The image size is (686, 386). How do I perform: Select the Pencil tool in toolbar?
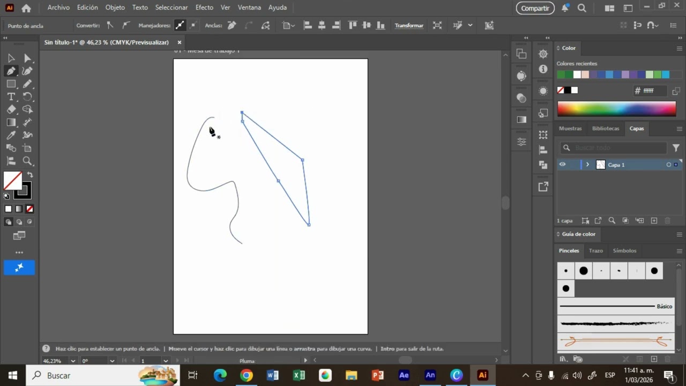(27, 84)
